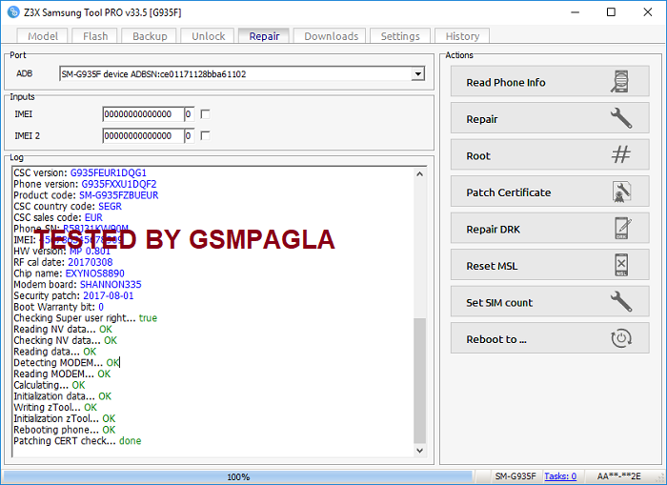Click Writing zTool... OK log line
667x485 pixels.
tap(55, 407)
